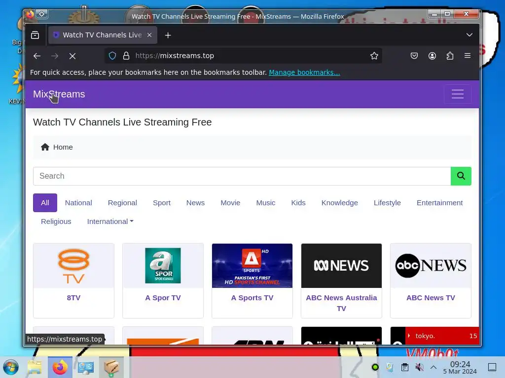Click the Home breadcrumb text

[63, 147]
